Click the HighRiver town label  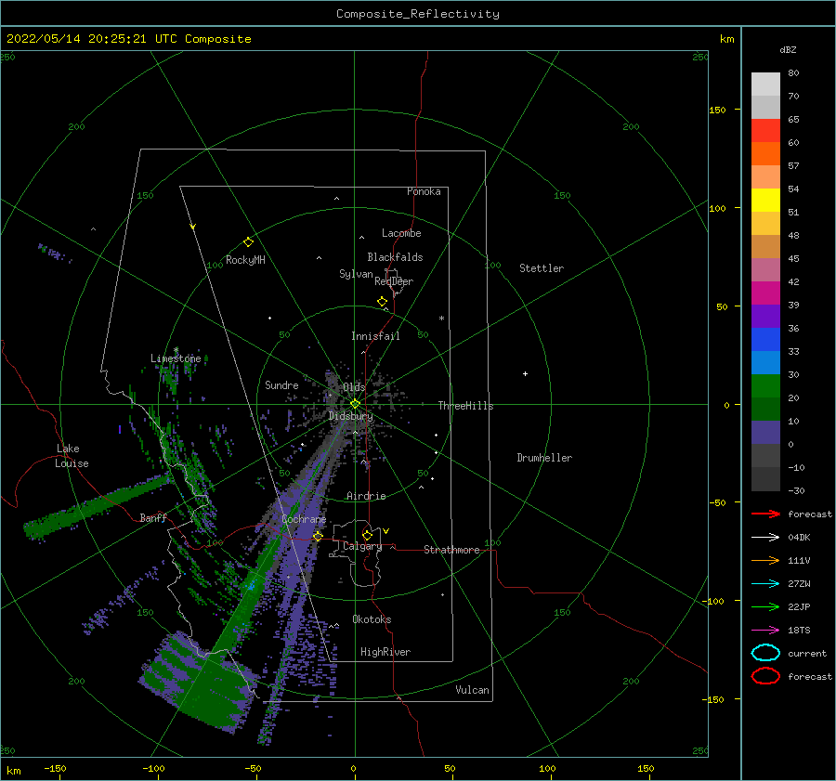point(385,653)
